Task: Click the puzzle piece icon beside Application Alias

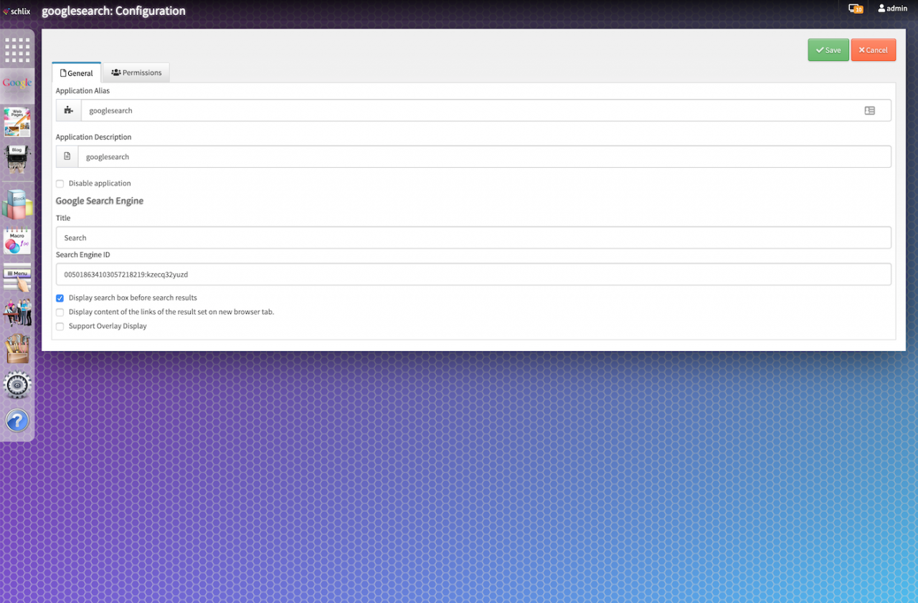Action: click(69, 110)
